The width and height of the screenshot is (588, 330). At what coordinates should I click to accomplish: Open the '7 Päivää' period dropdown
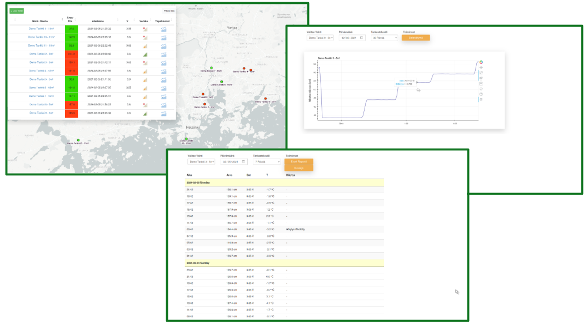[266, 162]
